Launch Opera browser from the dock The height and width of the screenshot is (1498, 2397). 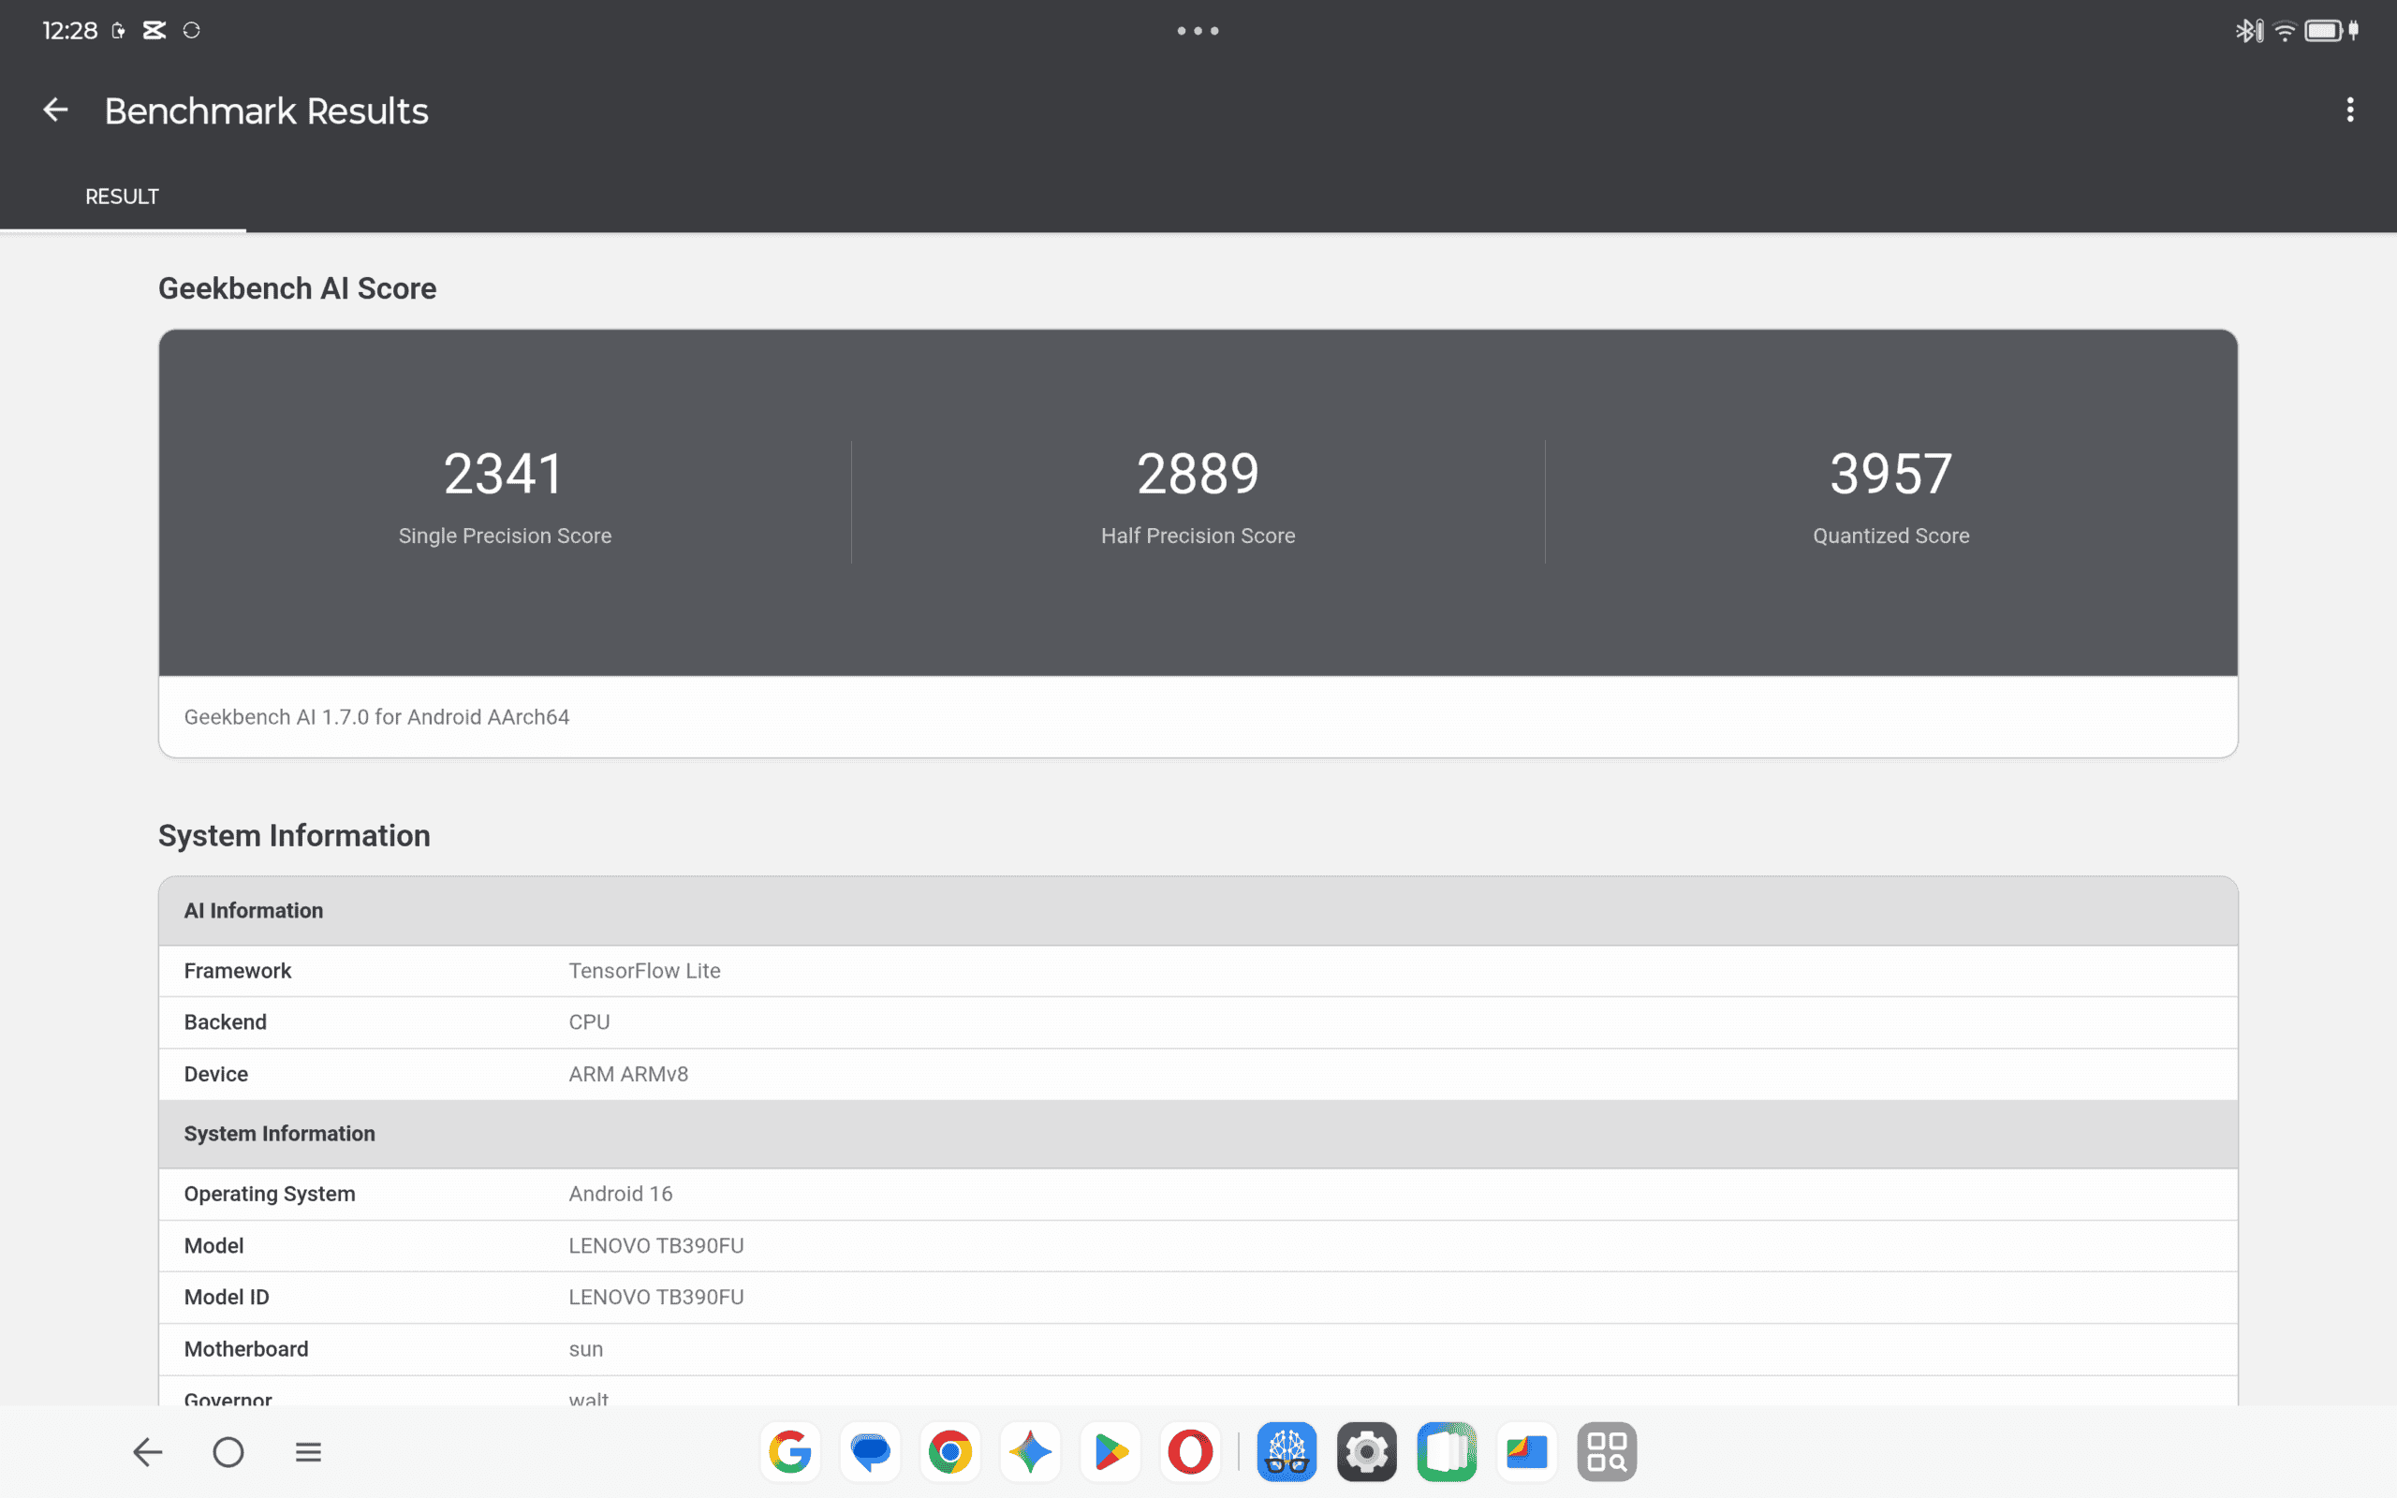[x=1189, y=1451]
